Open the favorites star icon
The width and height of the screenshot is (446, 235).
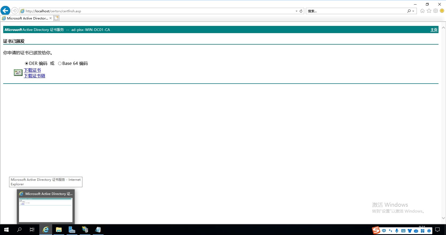[x=429, y=11]
